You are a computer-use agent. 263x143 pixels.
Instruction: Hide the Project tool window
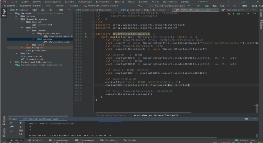pos(69,10)
